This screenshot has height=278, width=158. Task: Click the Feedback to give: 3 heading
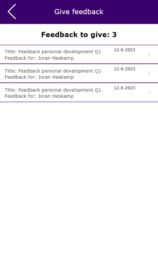[x=79, y=35]
